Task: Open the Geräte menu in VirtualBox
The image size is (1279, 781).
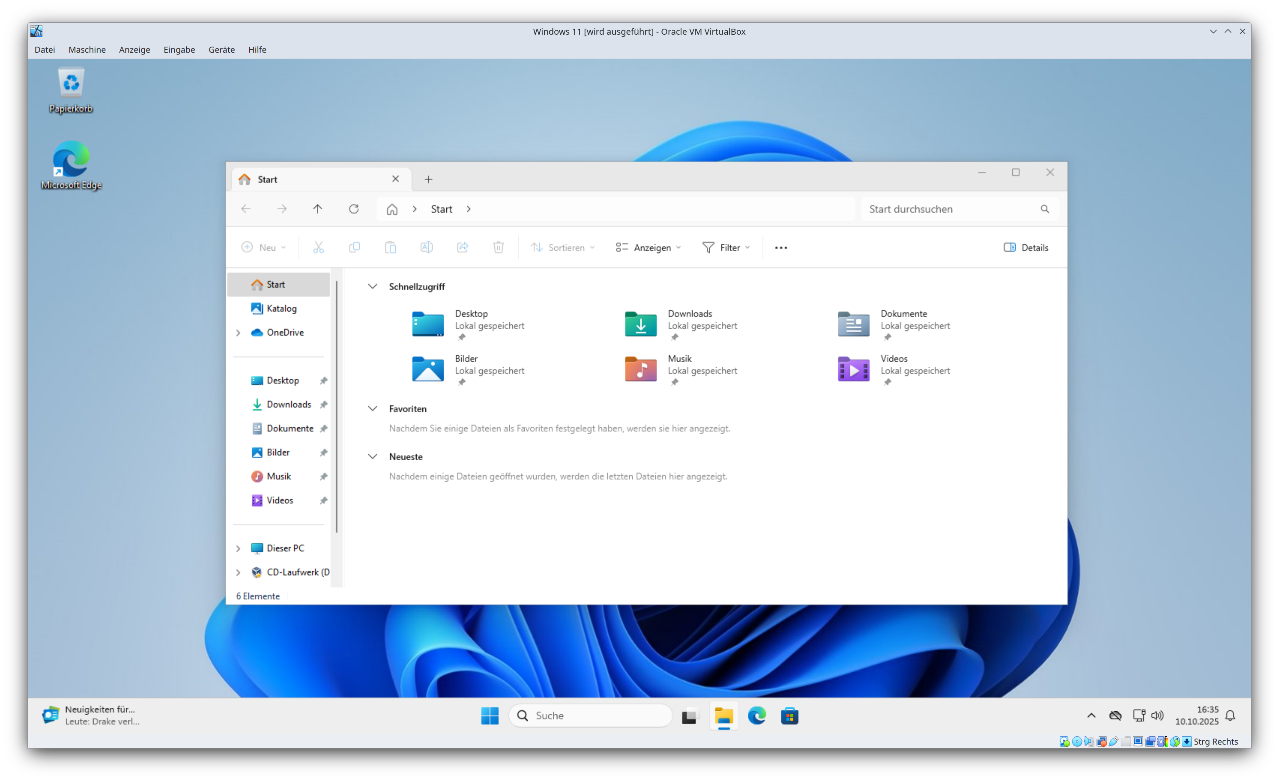Action: point(221,50)
